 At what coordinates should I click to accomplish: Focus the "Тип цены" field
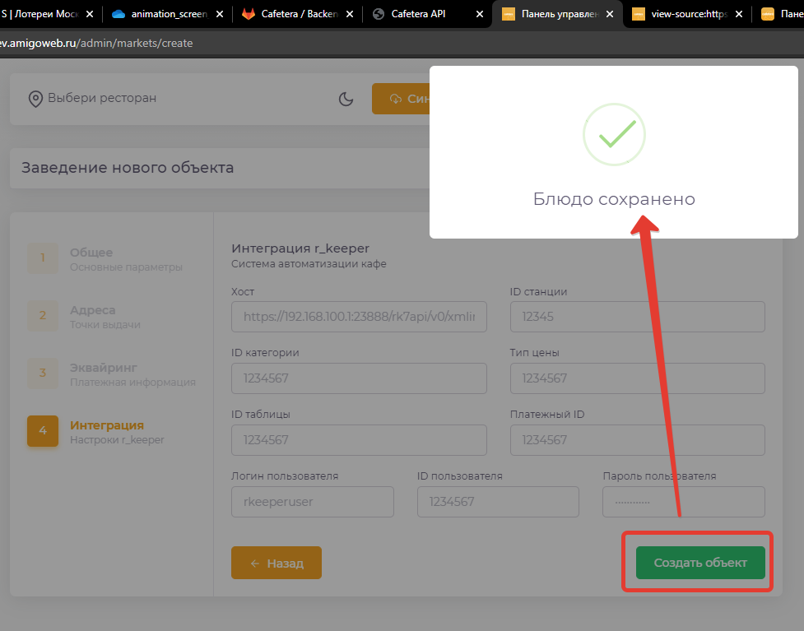637,378
